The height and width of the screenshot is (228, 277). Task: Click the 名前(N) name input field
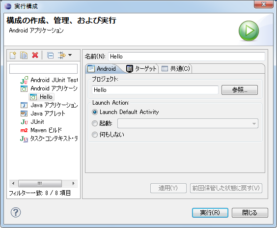[186, 57]
